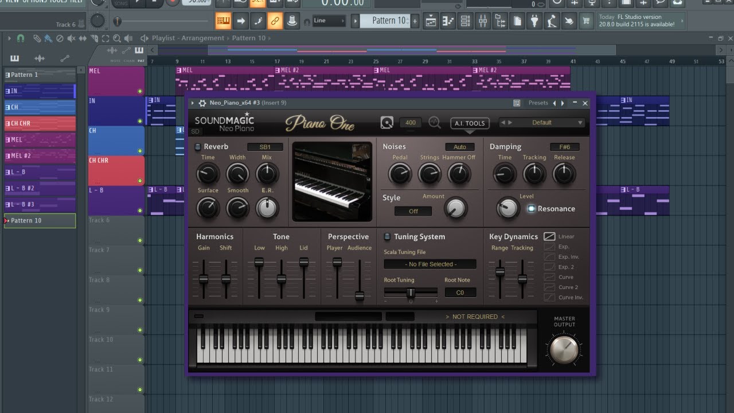
Task: Click the 400 value field in Neo Piano header
Action: [x=411, y=122]
